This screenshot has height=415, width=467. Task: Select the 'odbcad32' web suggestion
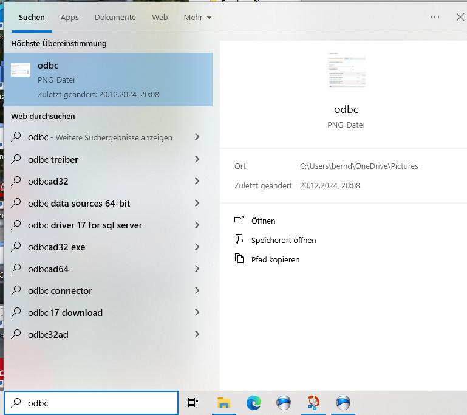(108, 181)
